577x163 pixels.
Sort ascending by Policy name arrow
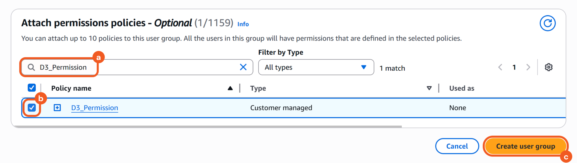coord(230,88)
